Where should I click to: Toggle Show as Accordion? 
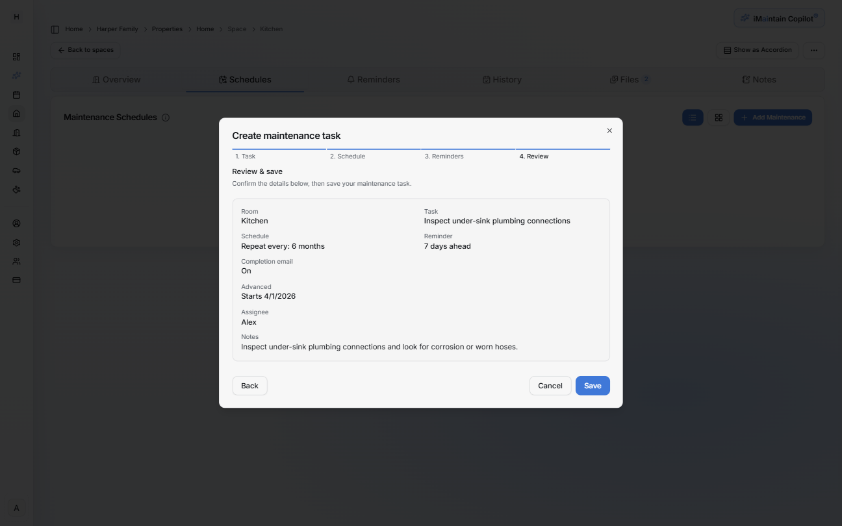click(x=758, y=50)
